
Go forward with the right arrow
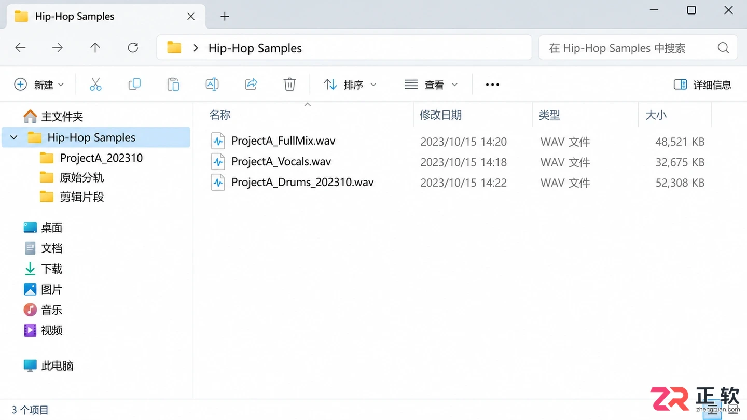[58, 48]
